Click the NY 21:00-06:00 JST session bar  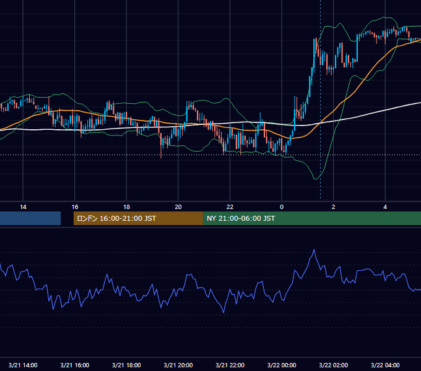pos(312,218)
